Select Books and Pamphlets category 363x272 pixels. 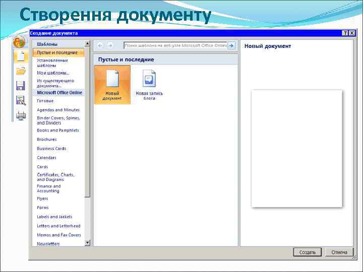(x=58, y=130)
